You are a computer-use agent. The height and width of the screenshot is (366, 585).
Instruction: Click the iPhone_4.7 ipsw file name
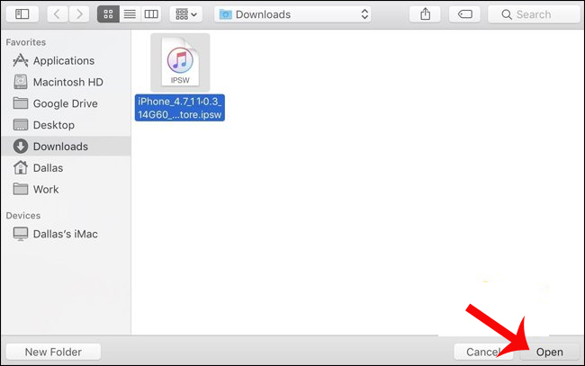(x=180, y=108)
